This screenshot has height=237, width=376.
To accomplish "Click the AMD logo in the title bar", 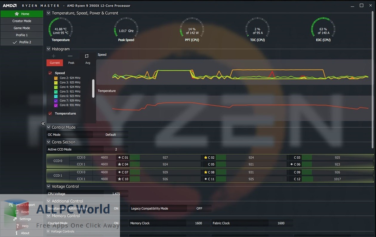I will (10, 6).
